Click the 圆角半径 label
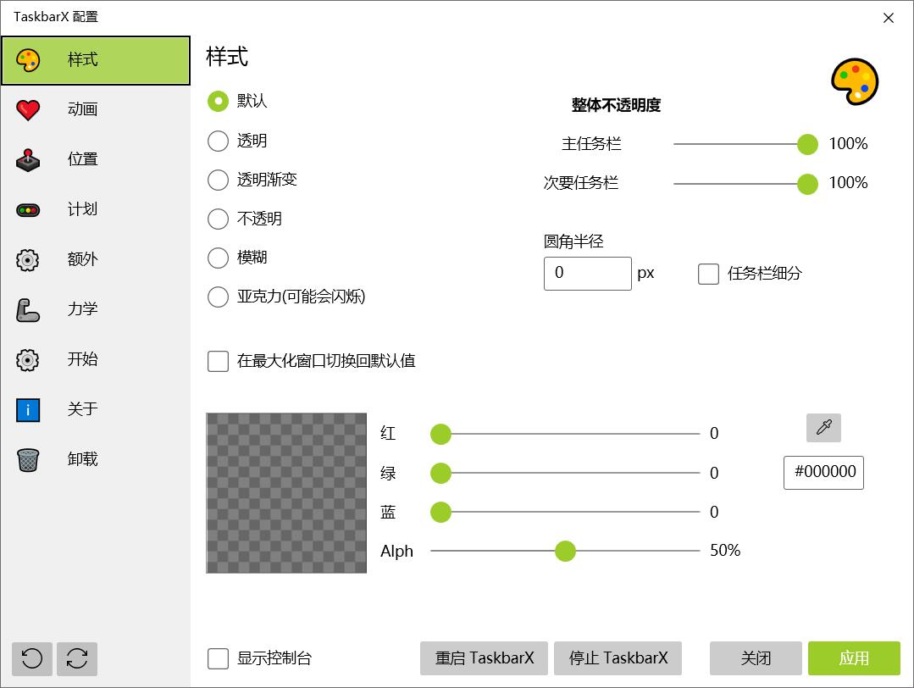Viewport: 914px width, 688px height. [x=573, y=241]
